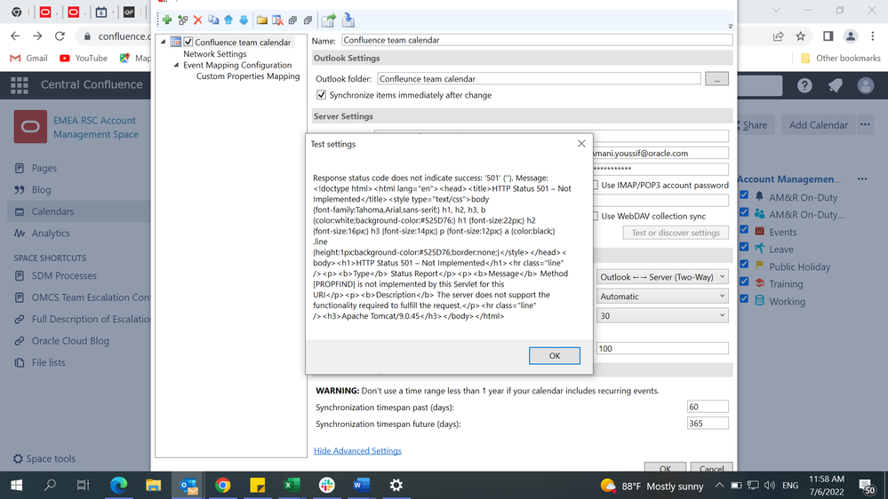
Task: Toggle the Confluence team calendar profile checkbox
Action: click(188, 42)
